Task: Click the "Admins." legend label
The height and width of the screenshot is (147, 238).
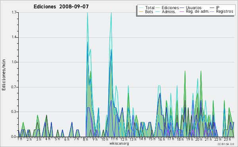Action: 169,12
